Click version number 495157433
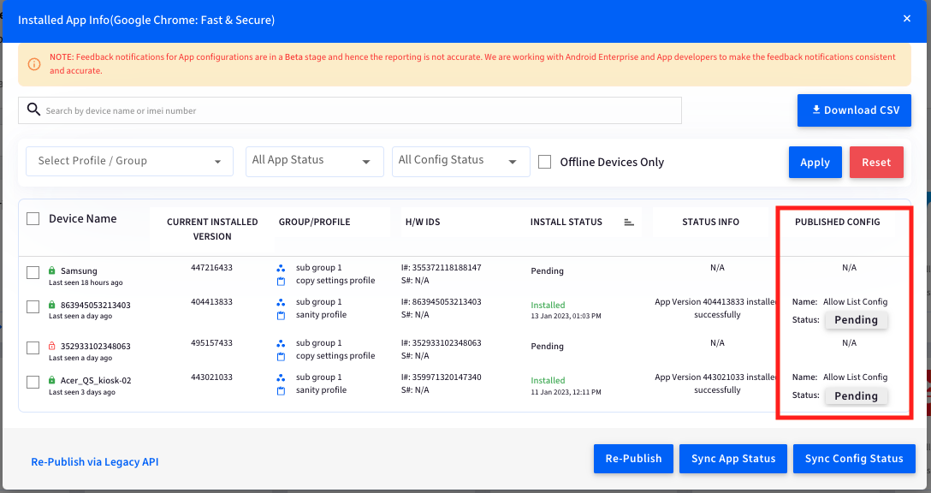The width and height of the screenshot is (931, 493). [x=212, y=342]
